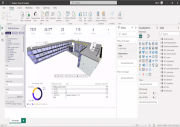Check the Flow Segment class checkbox
Image resolution: width=180 pixels, height=127 pixels.
6,54
